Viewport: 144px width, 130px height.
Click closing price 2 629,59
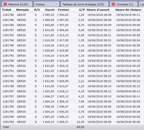63,81
